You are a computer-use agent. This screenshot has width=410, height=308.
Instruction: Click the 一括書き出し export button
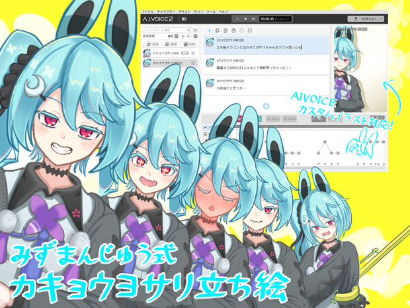pyautogui.click(x=364, y=19)
